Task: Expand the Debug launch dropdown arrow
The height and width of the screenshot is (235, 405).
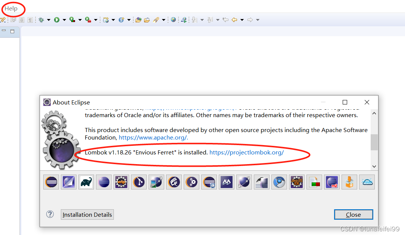Action: tap(49, 20)
